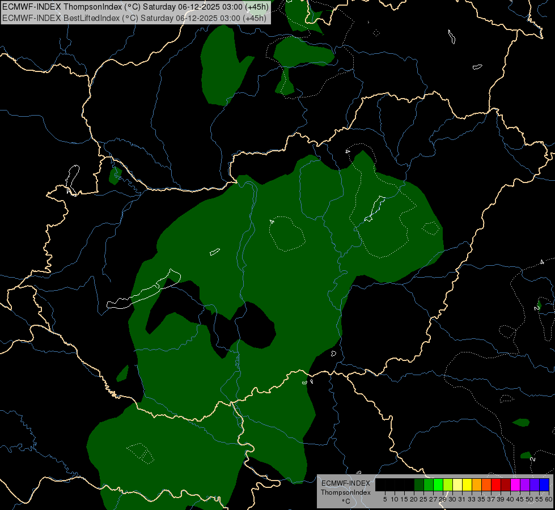Click the legend tick value 40
555x510 pixels.
510,499
